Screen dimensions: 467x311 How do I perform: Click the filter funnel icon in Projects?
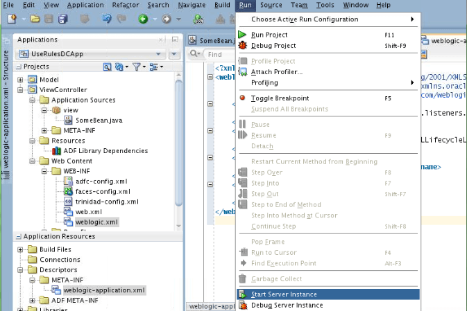(137, 67)
